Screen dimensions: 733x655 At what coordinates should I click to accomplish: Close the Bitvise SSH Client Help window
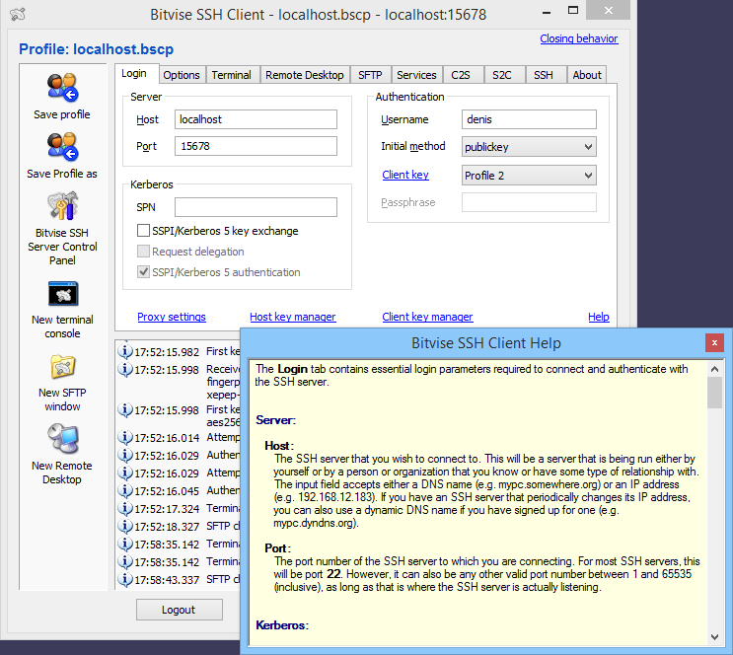pyautogui.click(x=714, y=342)
